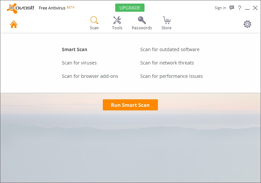Select Scan for network threats

pos(167,63)
